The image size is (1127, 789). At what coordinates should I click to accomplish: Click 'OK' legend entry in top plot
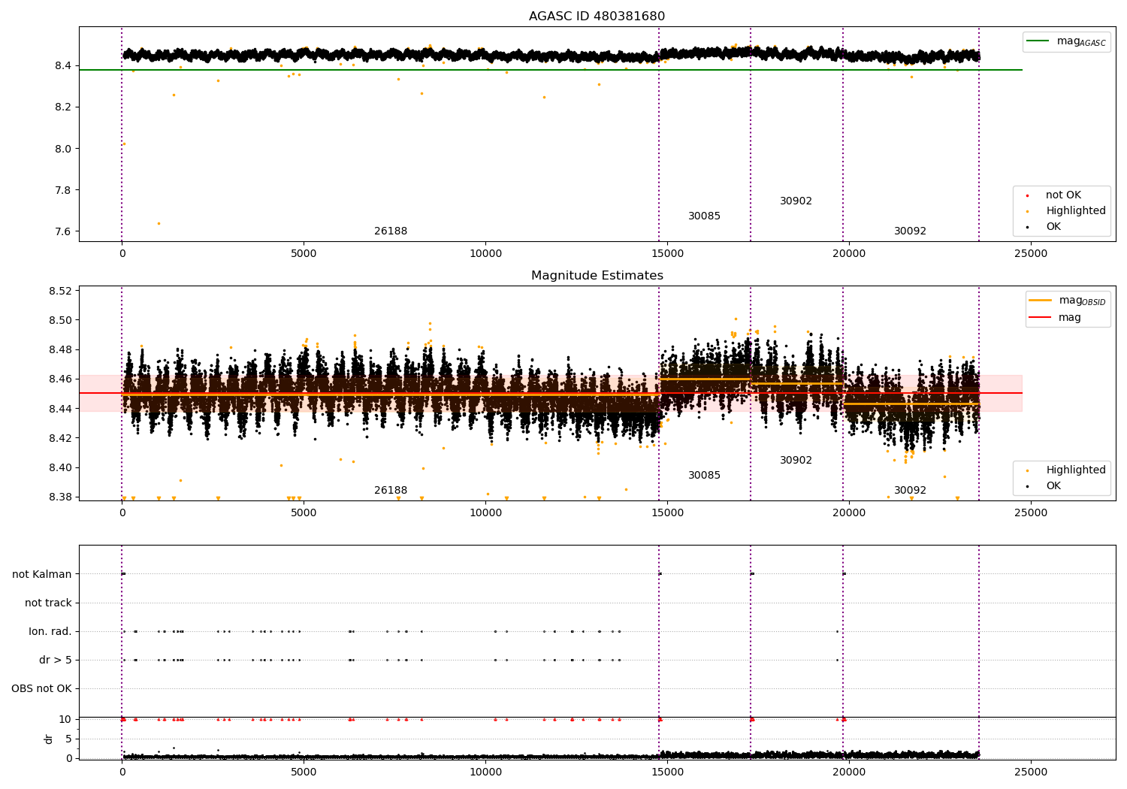coord(1044,227)
